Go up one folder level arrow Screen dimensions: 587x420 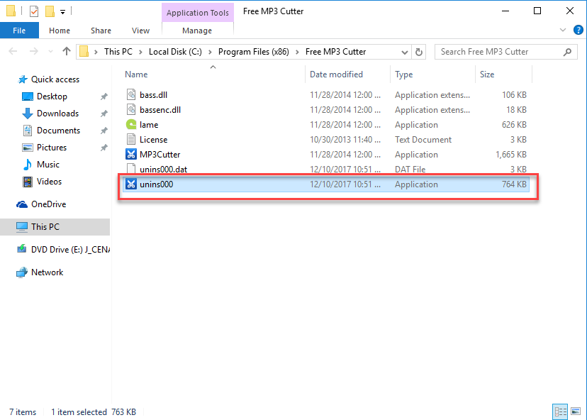tap(67, 51)
